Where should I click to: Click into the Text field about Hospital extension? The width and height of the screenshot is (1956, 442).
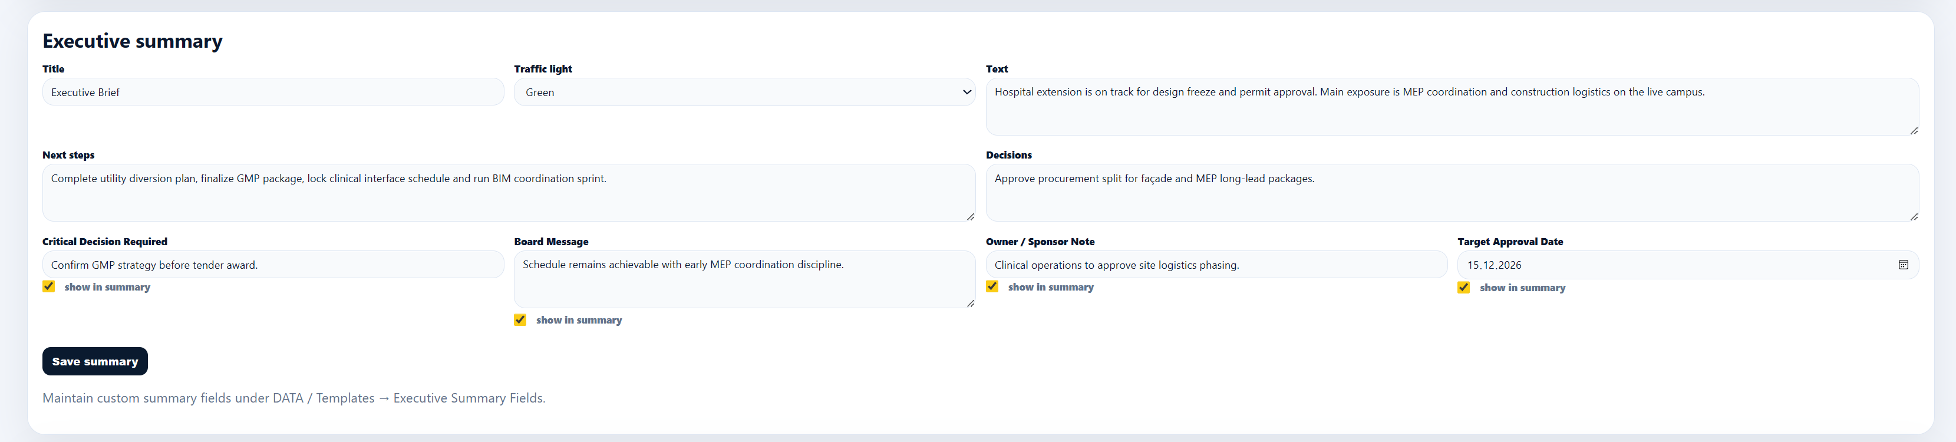pos(1452,106)
